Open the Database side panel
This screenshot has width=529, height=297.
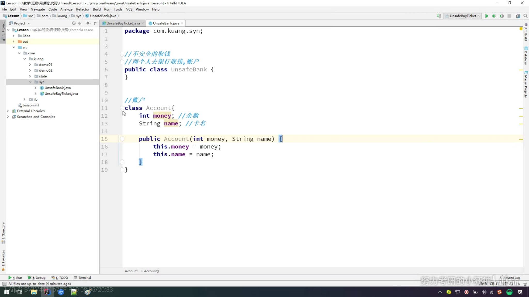pyautogui.click(x=526, y=55)
